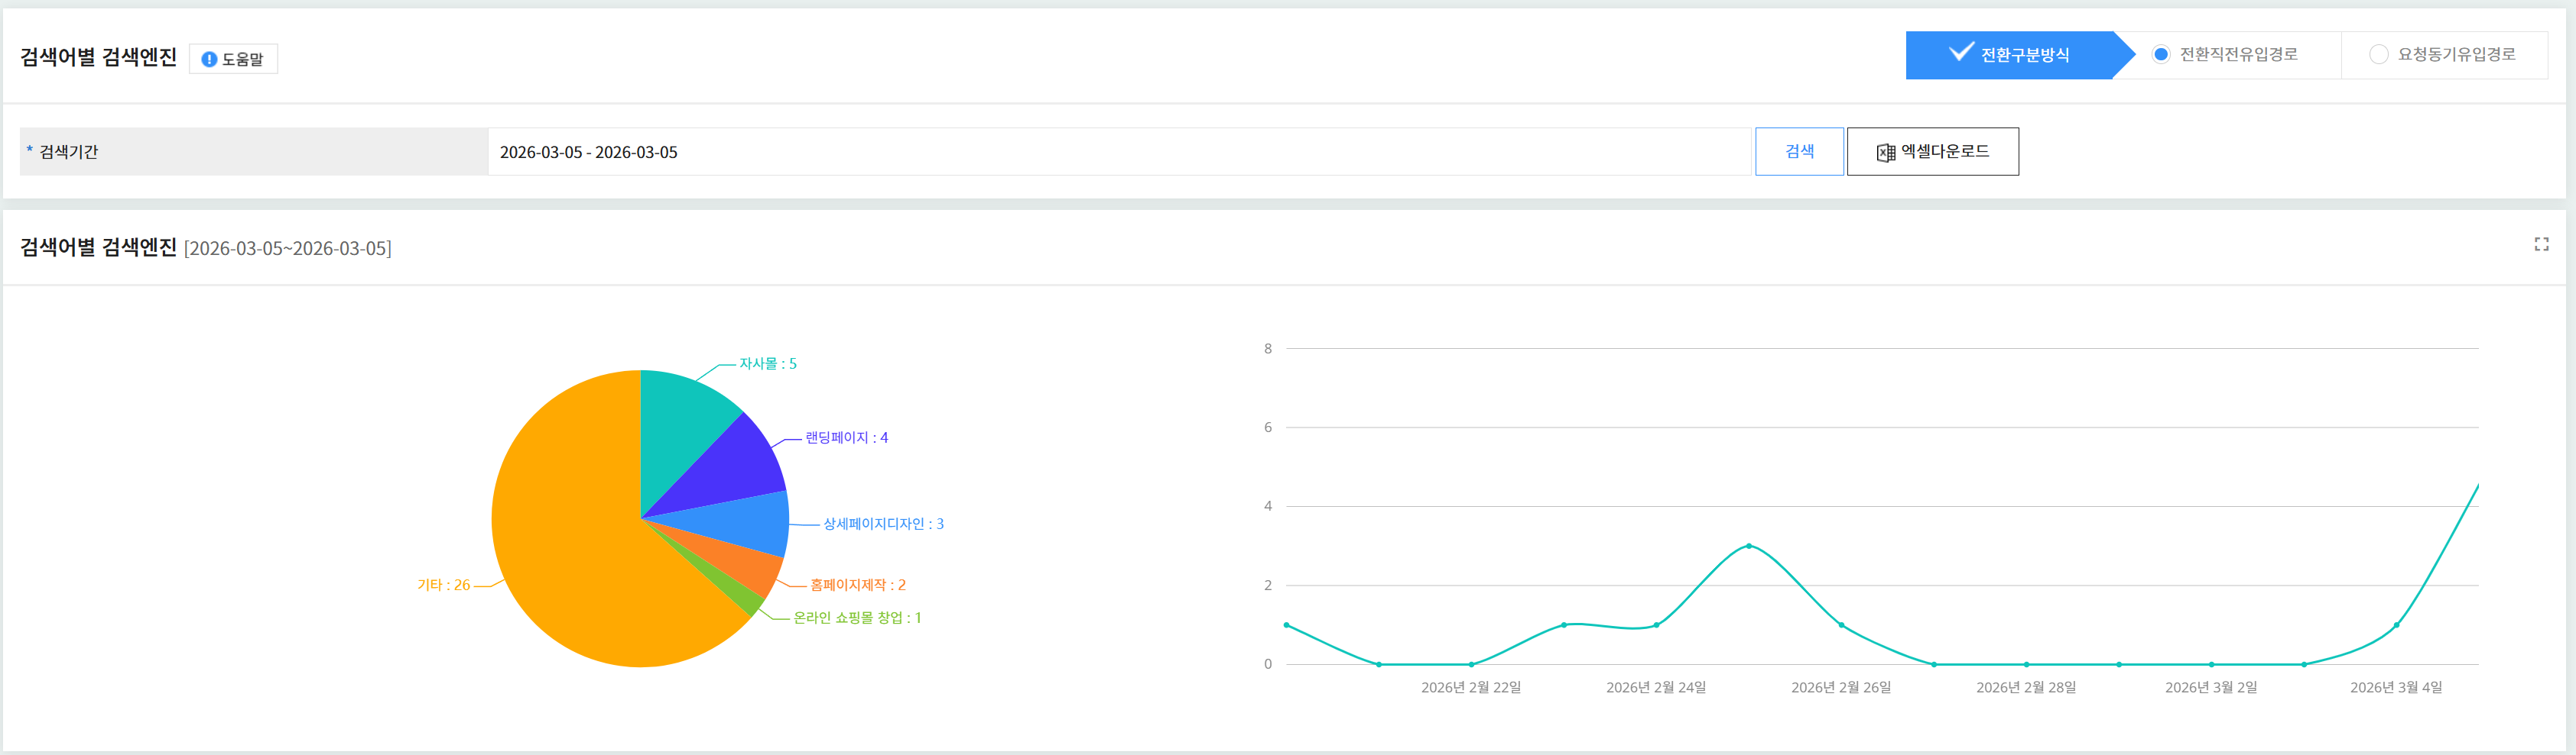Click the line chart point above 2026년 3월 4일

pyautogui.click(x=2396, y=625)
